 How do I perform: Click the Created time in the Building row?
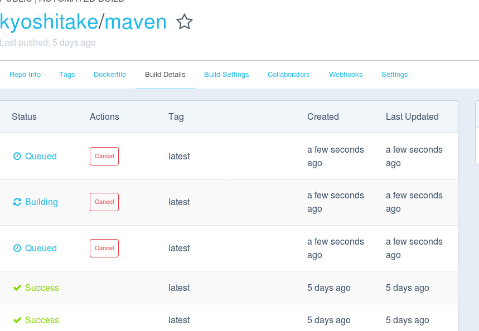pos(336,202)
